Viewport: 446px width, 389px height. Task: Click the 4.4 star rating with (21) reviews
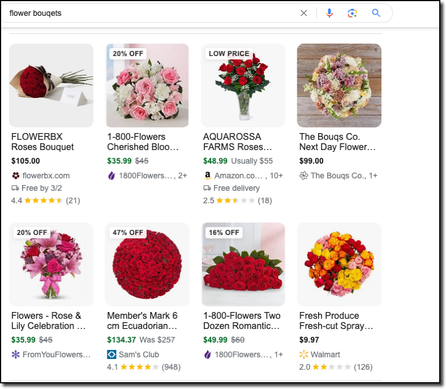click(x=45, y=200)
